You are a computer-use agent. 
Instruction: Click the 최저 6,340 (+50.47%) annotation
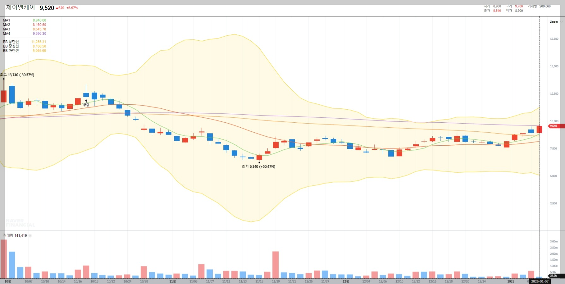[258, 166]
